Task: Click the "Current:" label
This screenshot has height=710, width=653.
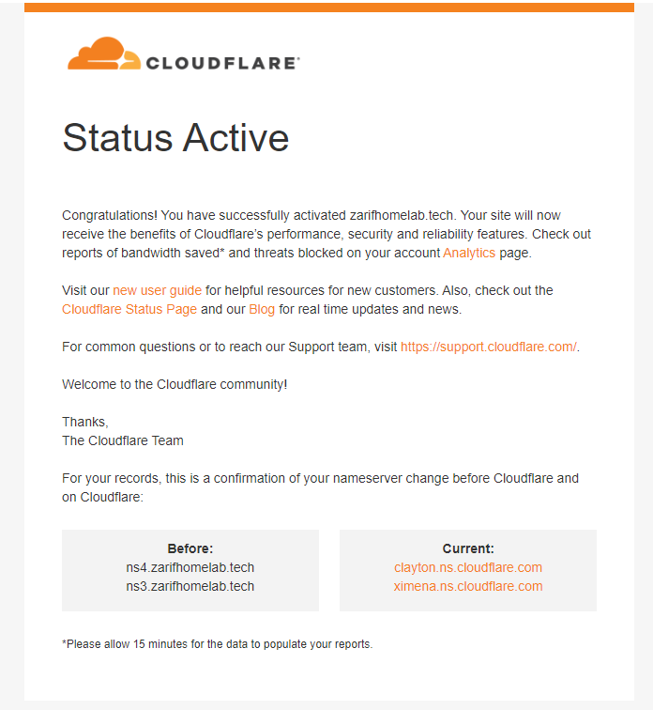Action: (x=468, y=548)
